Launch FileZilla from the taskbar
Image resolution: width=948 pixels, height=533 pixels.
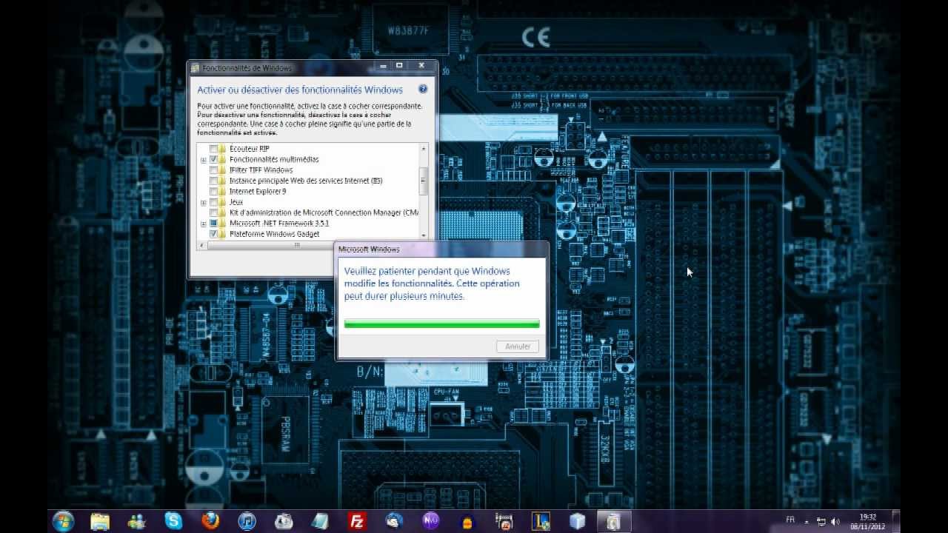tap(357, 521)
